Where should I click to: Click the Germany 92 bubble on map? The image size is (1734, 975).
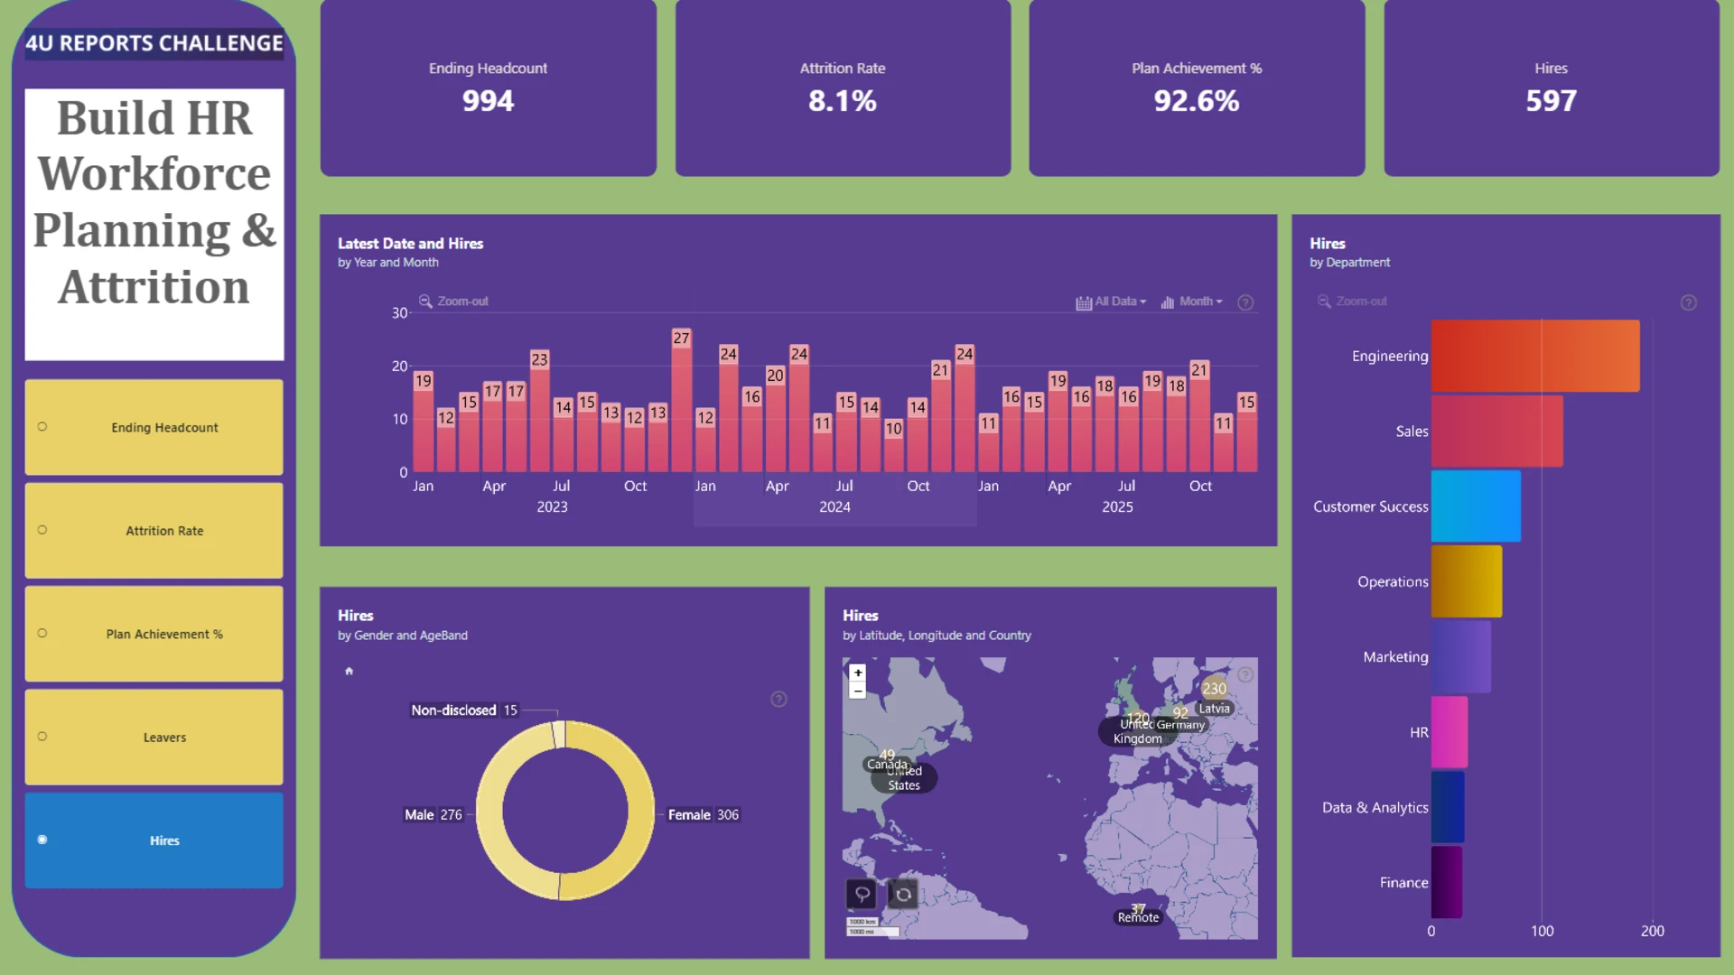coord(1180,713)
